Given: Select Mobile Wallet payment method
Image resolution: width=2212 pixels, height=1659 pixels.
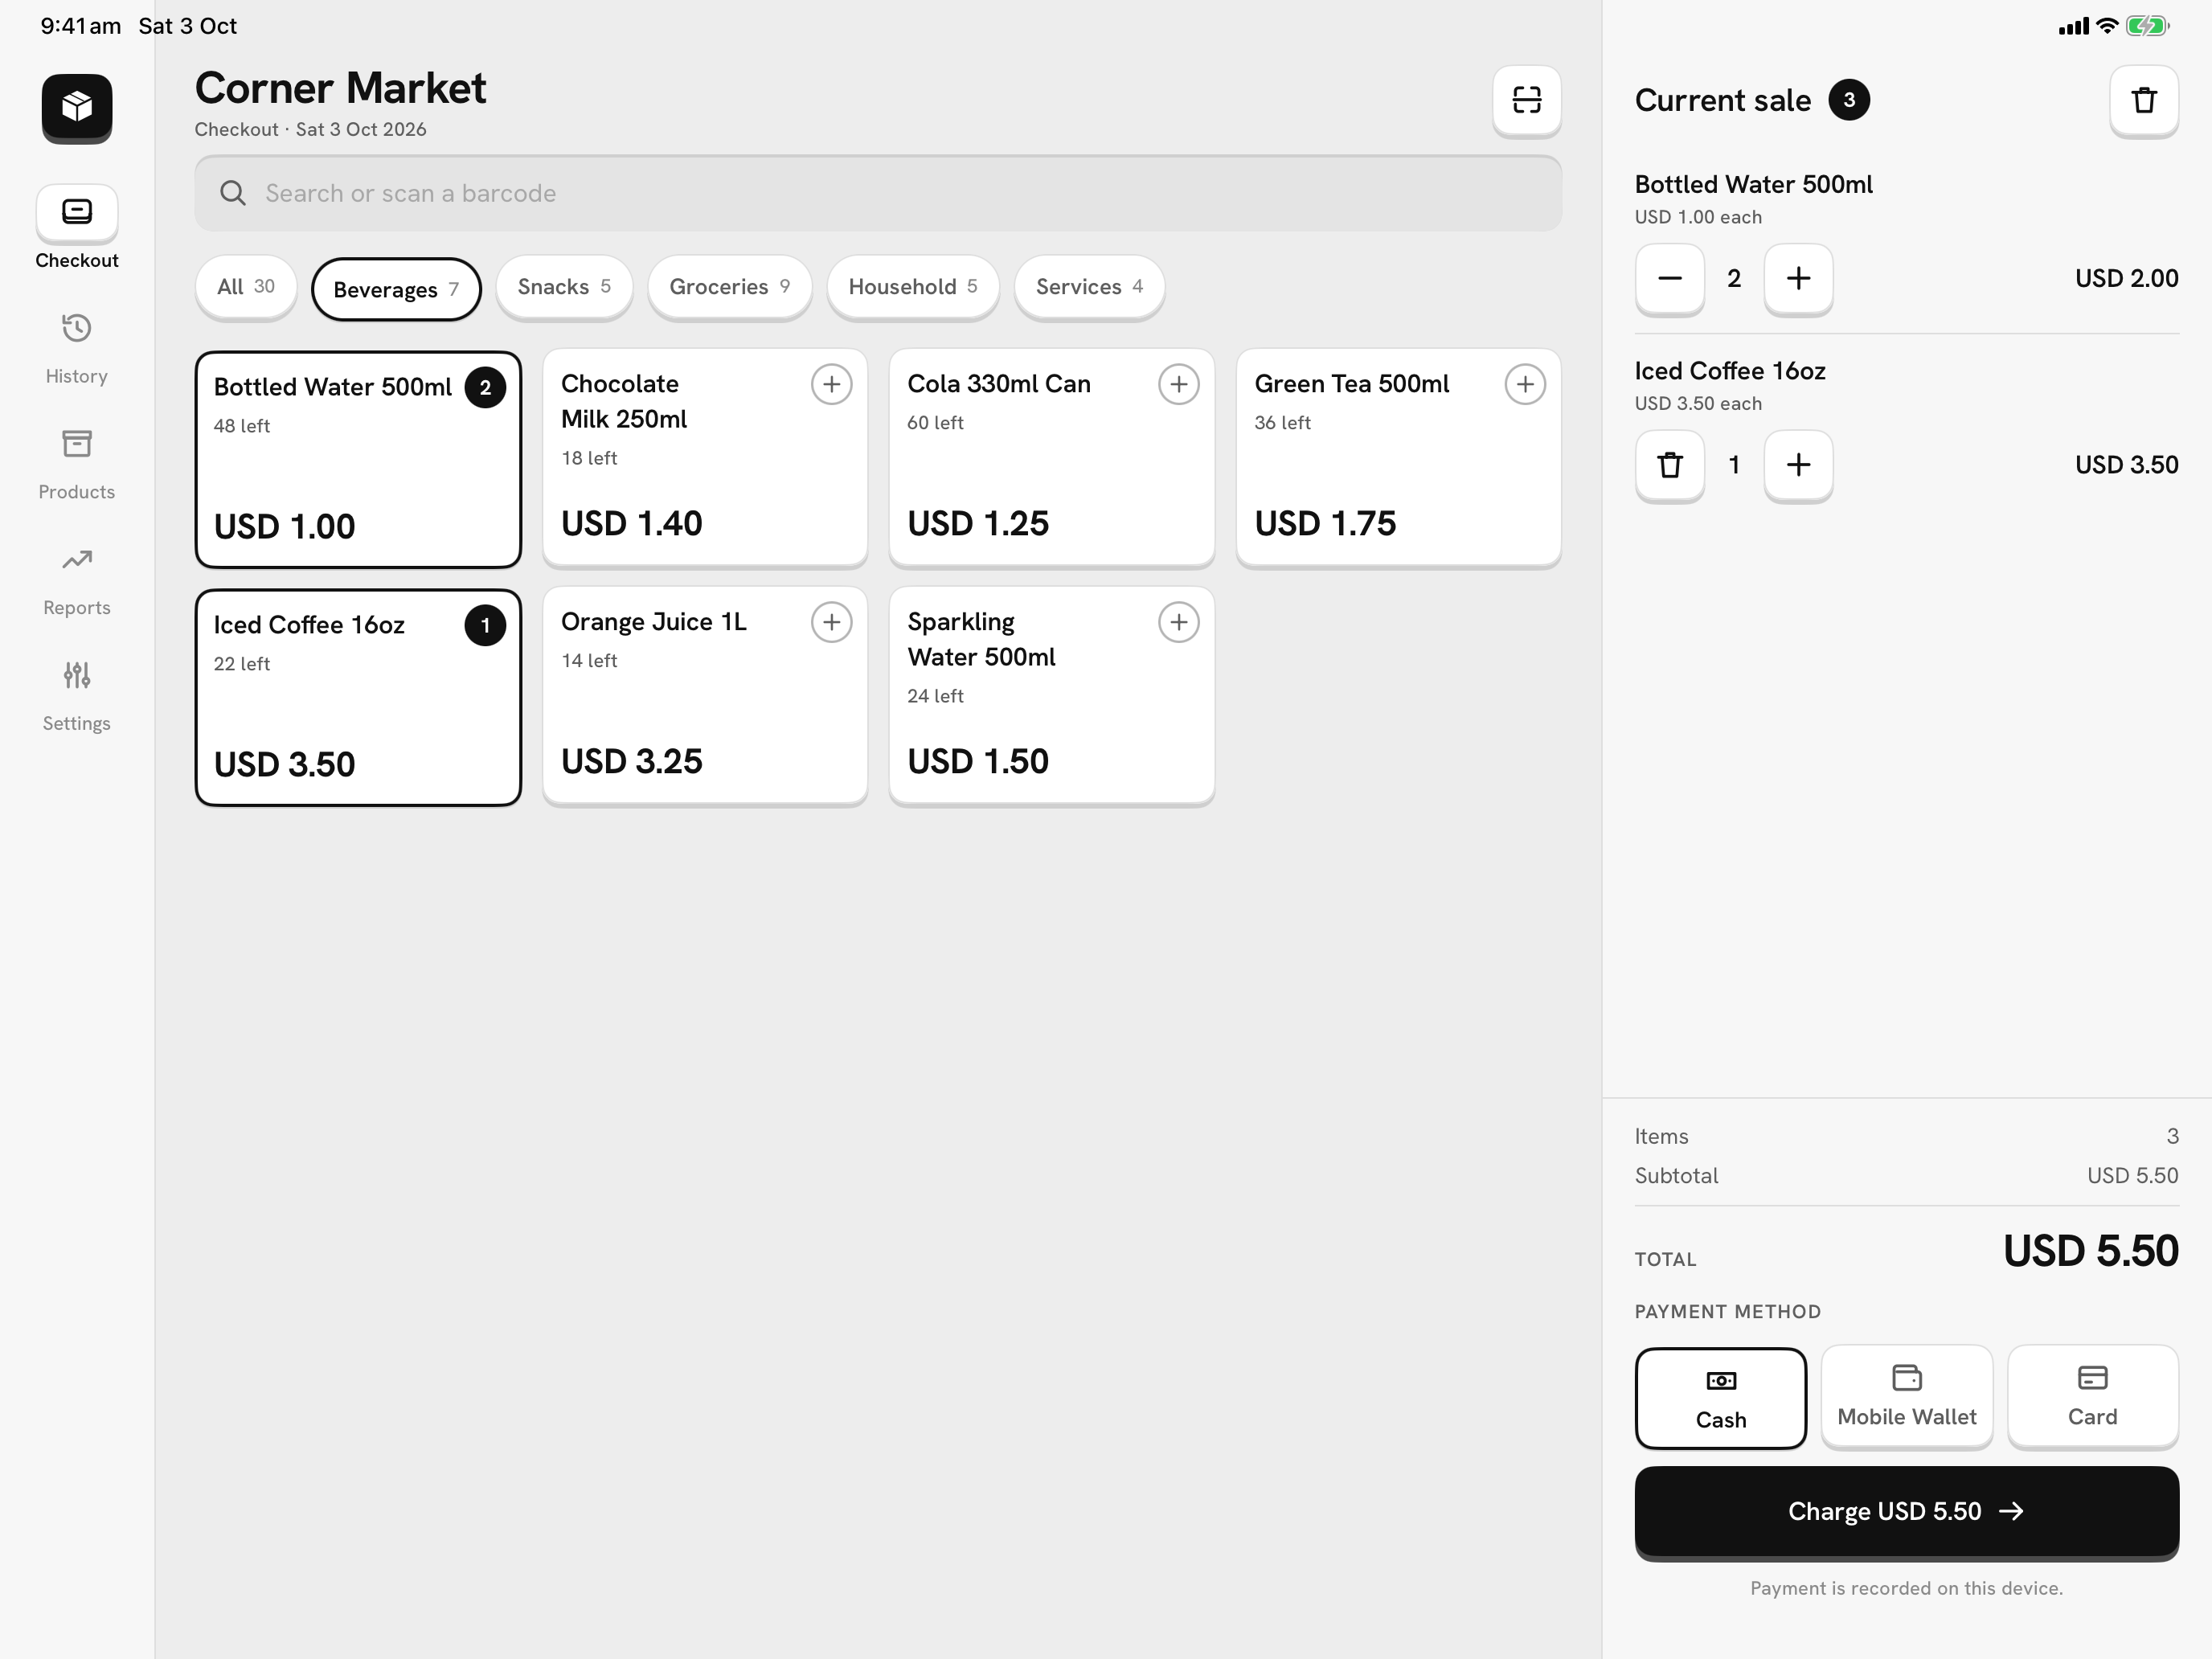Looking at the screenshot, I should point(1906,1396).
